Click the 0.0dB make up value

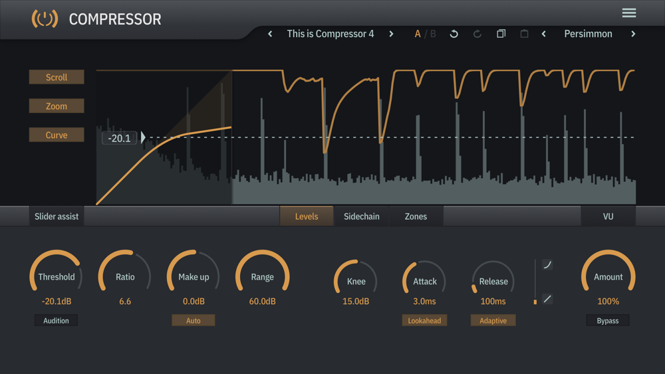pyautogui.click(x=194, y=301)
